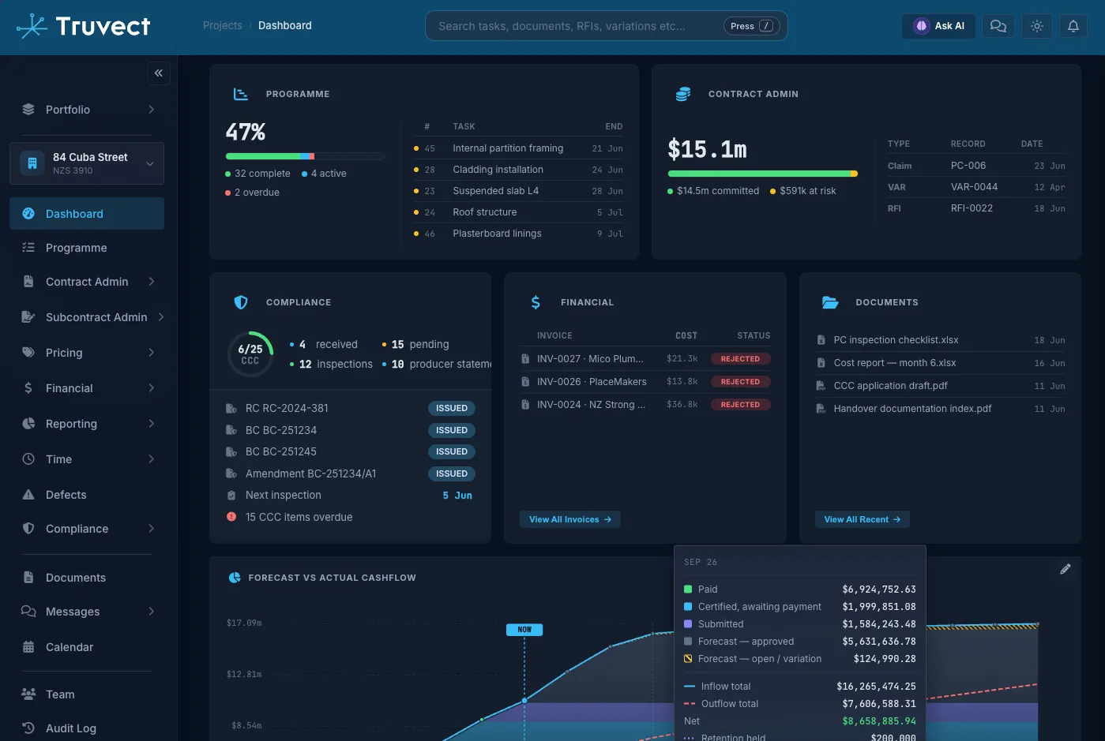Click the Contract Admin coins icon

(683, 94)
